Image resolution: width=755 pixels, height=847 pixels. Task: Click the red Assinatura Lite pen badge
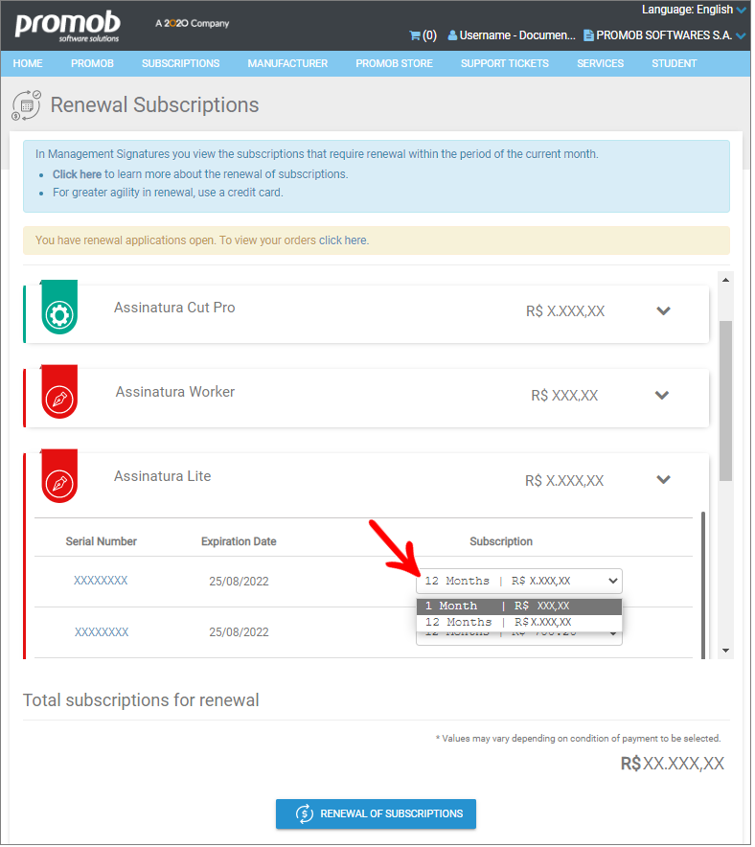59,477
